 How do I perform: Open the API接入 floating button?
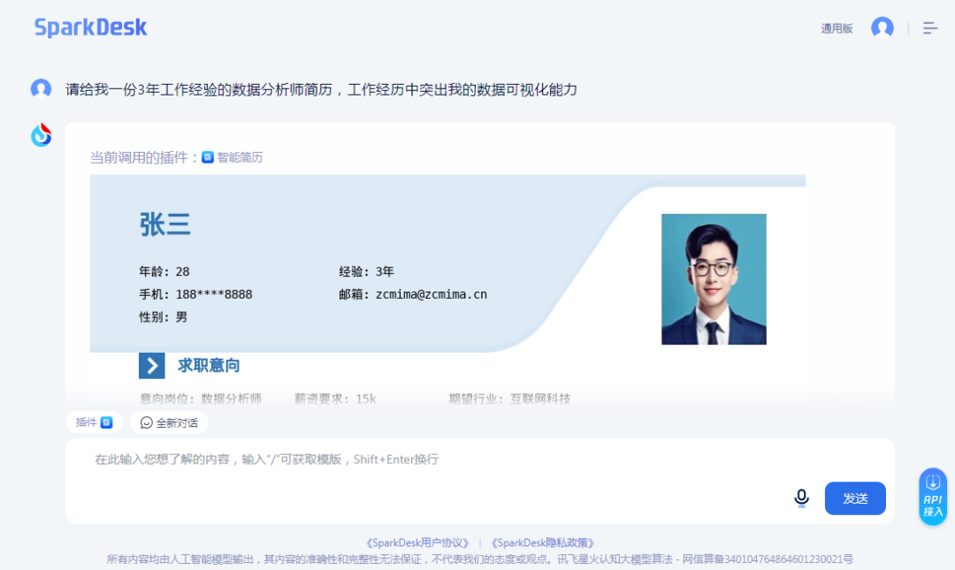[933, 497]
